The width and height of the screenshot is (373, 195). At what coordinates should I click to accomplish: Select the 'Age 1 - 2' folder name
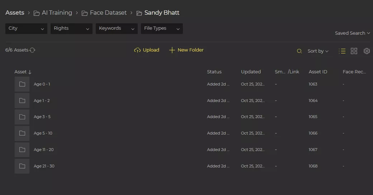tap(42, 101)
